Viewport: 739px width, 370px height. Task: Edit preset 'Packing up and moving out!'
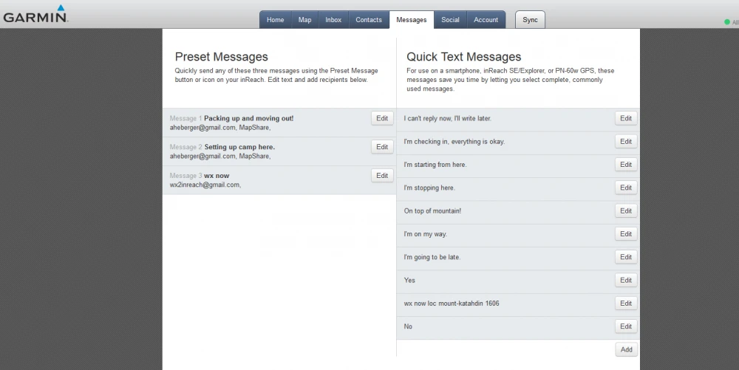tap(382, 118)
